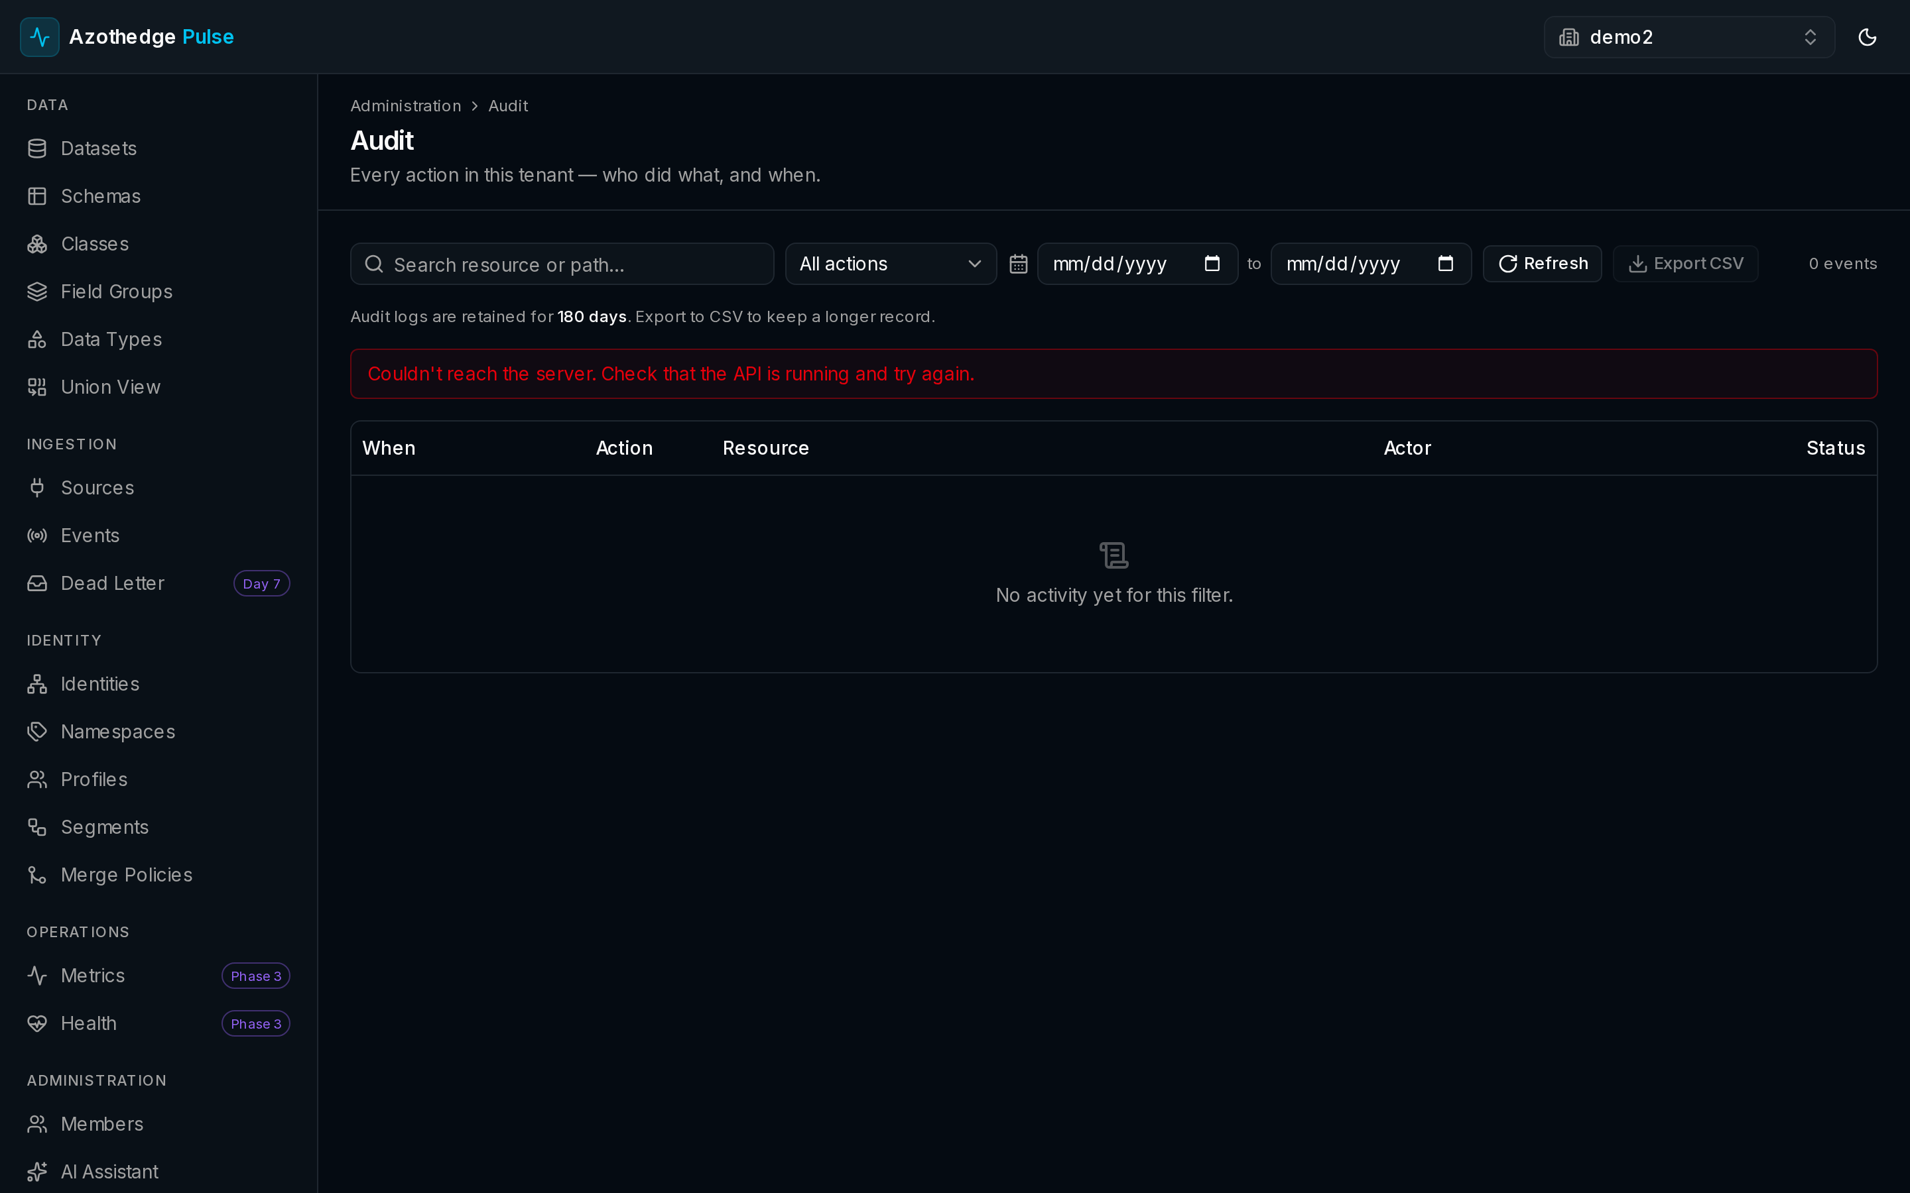Click the Audit breadcrumb item
The image size is (1910, 1193).
click(x=508, y=106)
